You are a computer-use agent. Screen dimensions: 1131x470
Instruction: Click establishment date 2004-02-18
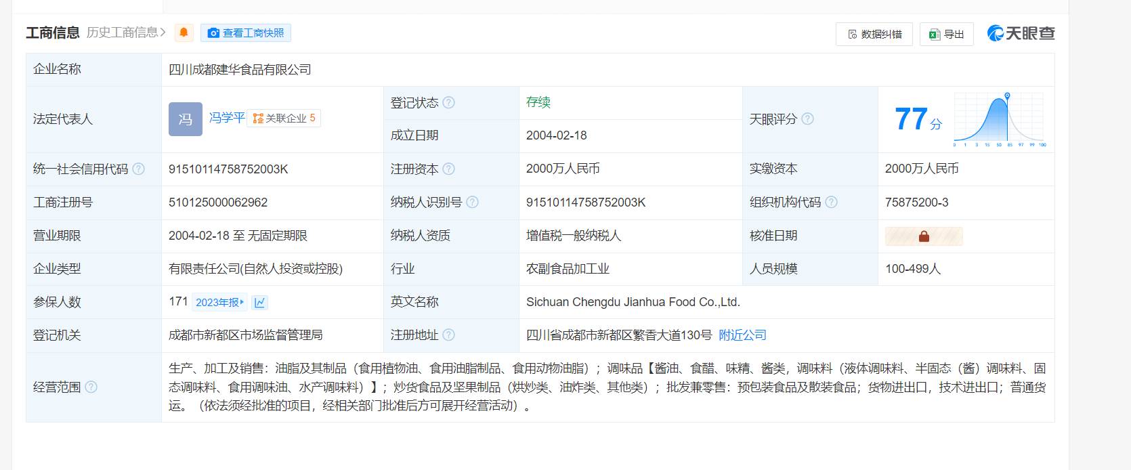click(x=557, y=135)
